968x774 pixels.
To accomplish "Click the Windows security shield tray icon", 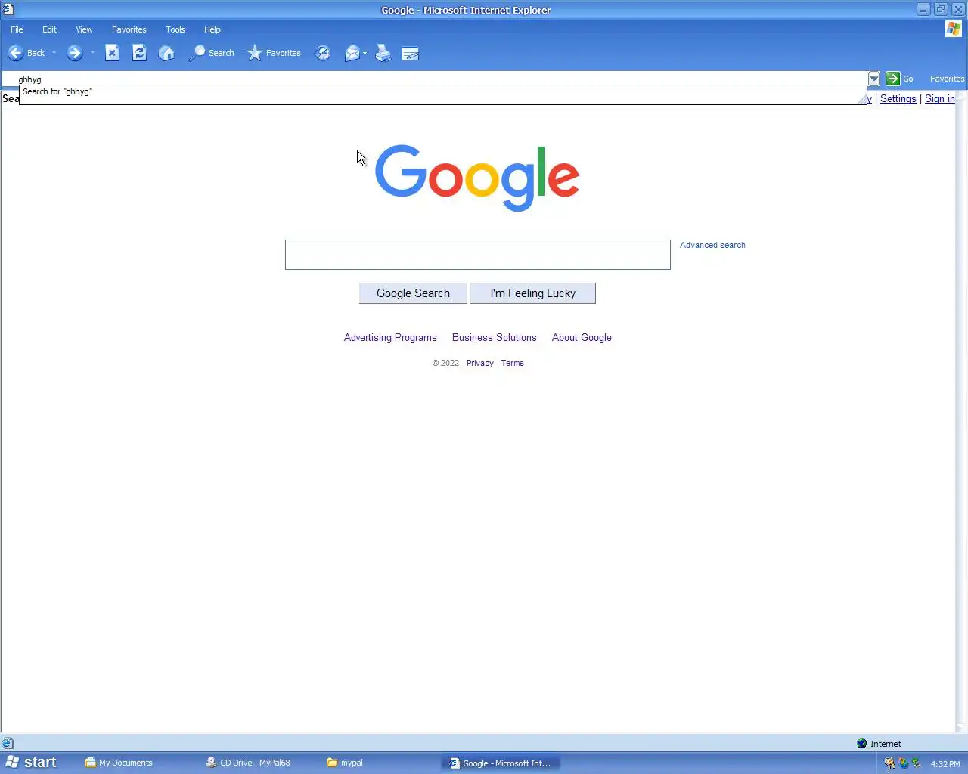I will tap(903, 763).
